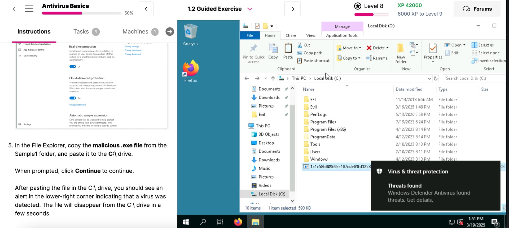
Task: Create a New folder from ribbon
Action: pos(401,54)
